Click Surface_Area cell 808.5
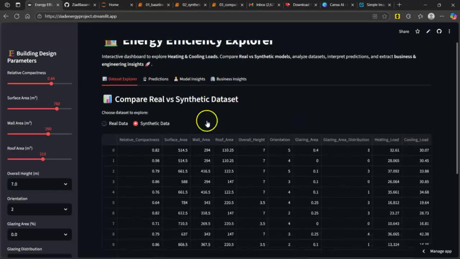 (x=176, y=245)
